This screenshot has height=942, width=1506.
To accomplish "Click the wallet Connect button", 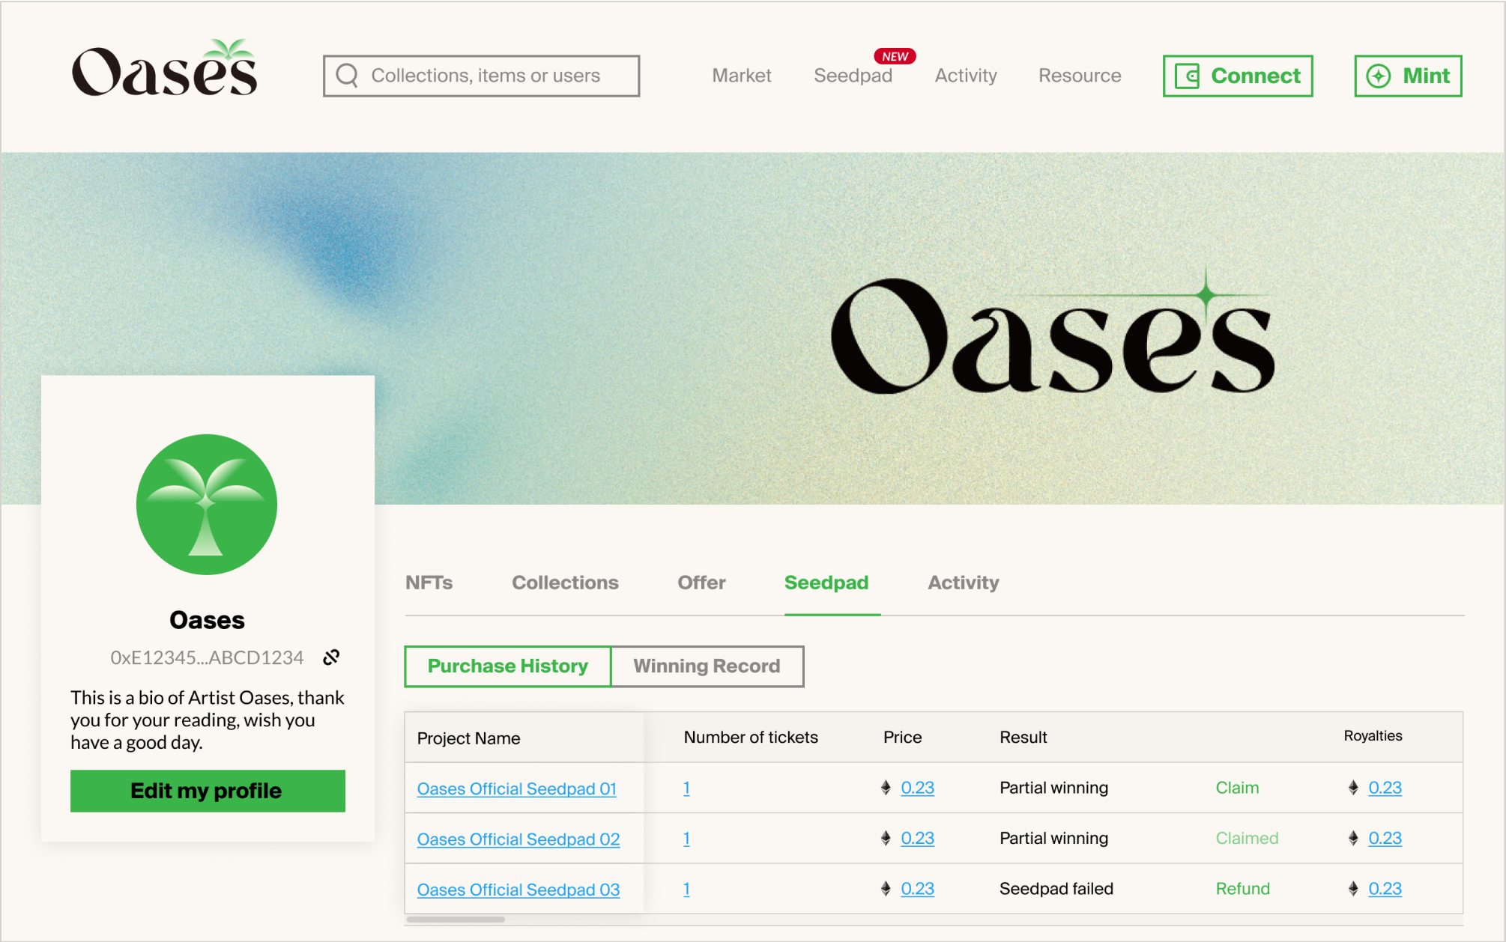I will [1237, 76].
